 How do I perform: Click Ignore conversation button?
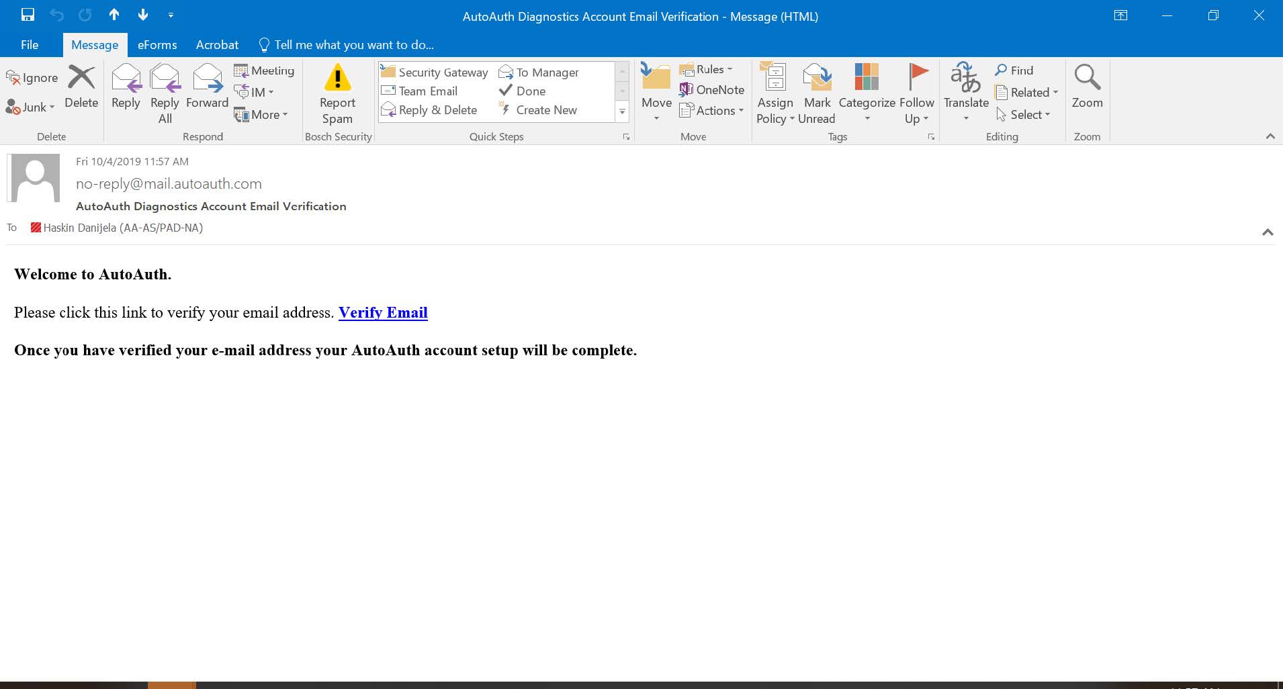(x=32, y=78)
